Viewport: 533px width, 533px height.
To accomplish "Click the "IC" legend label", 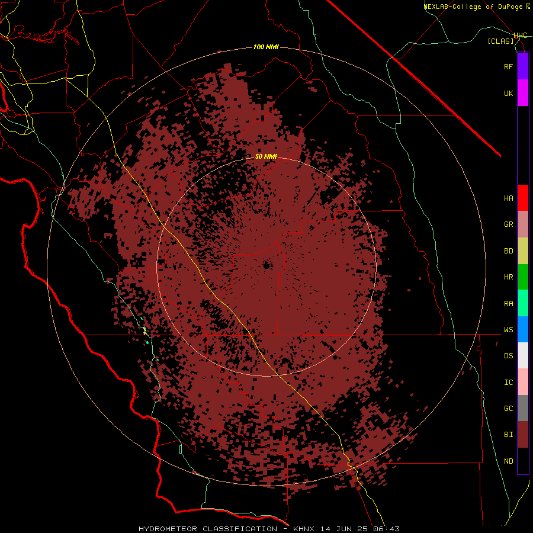I will click(508, 383).
